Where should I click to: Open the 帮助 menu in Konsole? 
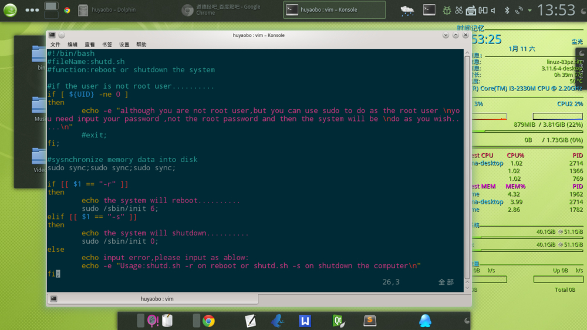(141, 45)
